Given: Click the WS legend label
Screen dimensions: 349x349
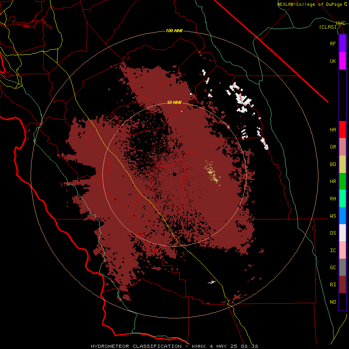Looking at the screenshot, I should point(333,216).
